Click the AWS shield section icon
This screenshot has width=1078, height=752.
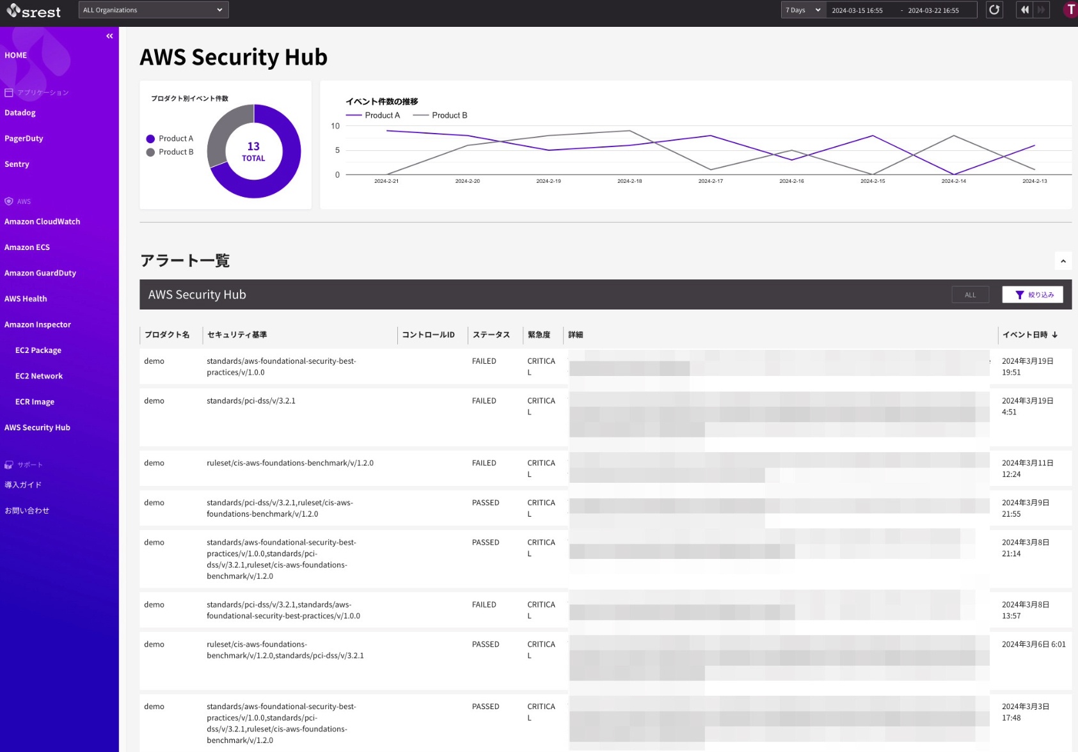[x=9, y=201]
